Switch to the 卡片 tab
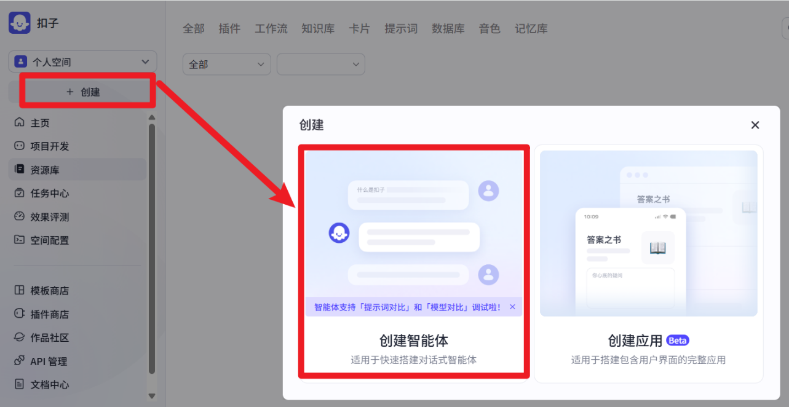 coord(359,28)
